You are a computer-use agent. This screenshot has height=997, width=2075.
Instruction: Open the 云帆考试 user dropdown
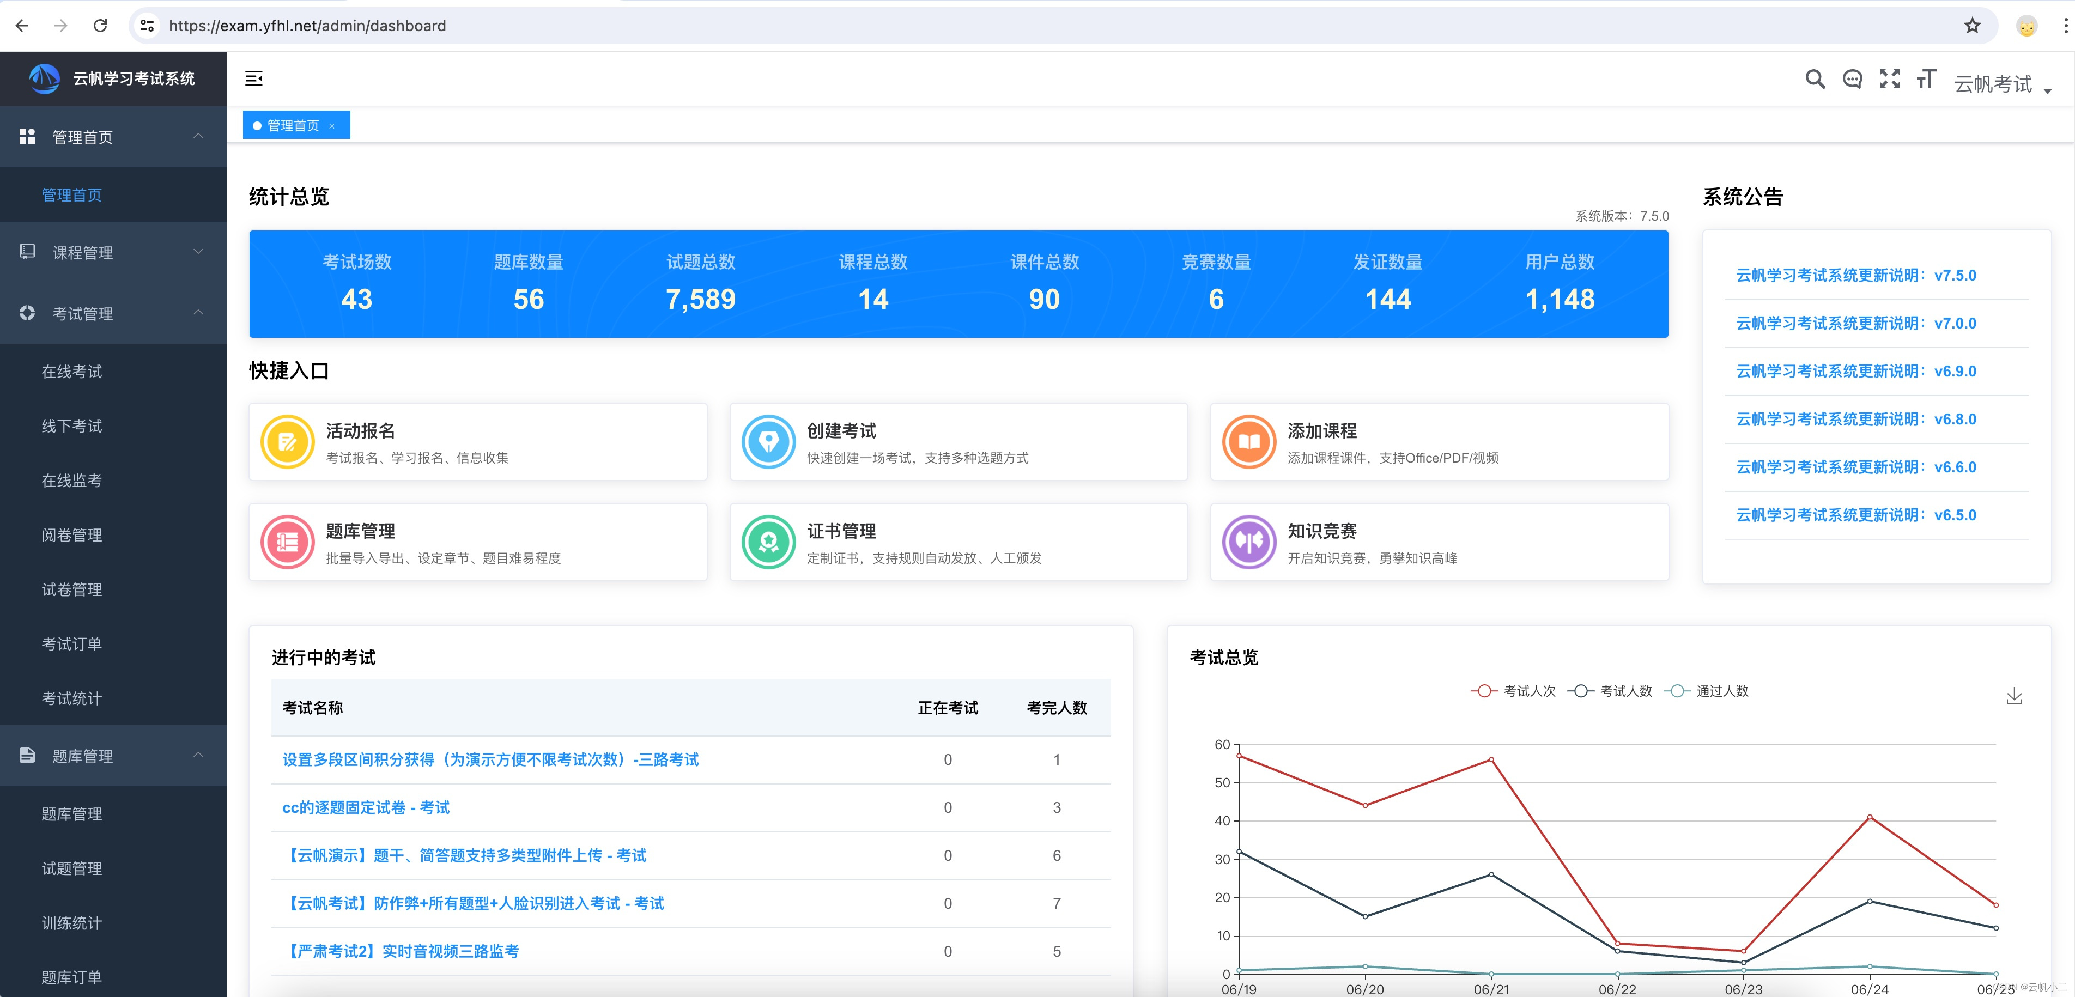point(2003,84)
